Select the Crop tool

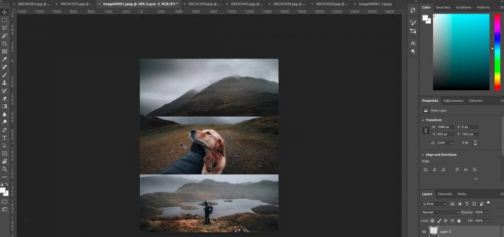pyautogui.click(x=5, y=44)
